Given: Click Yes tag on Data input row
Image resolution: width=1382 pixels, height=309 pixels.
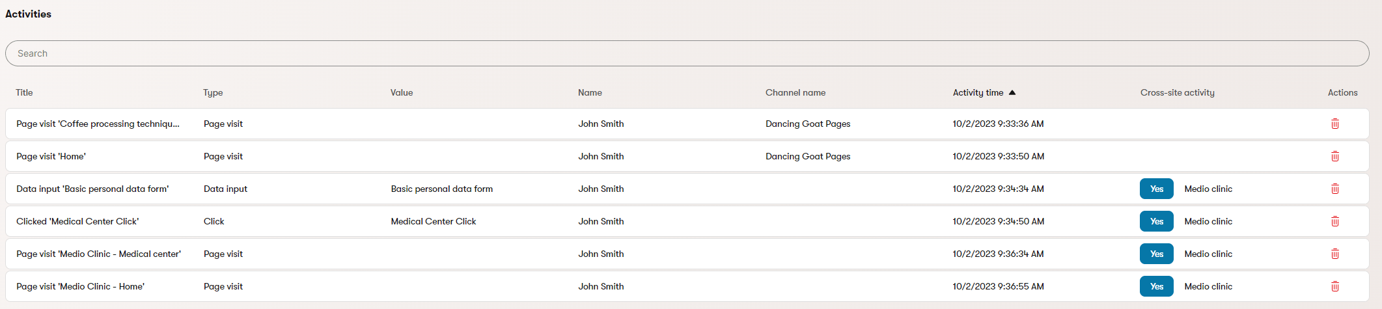Looking at the screenshot, I should coord(1156,189).
